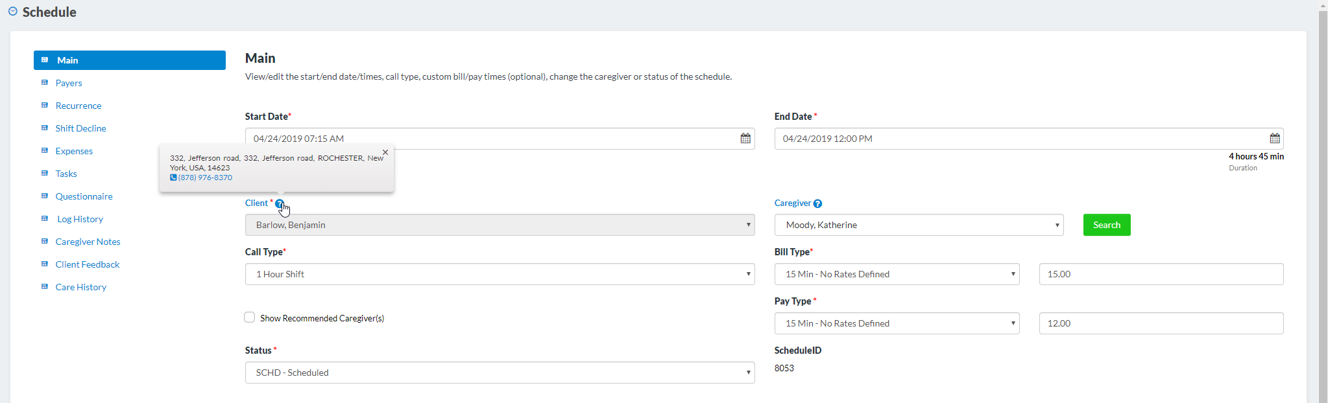Click the client phone number link
Viewport: 1328px width, 403px height.
[204, 178]
